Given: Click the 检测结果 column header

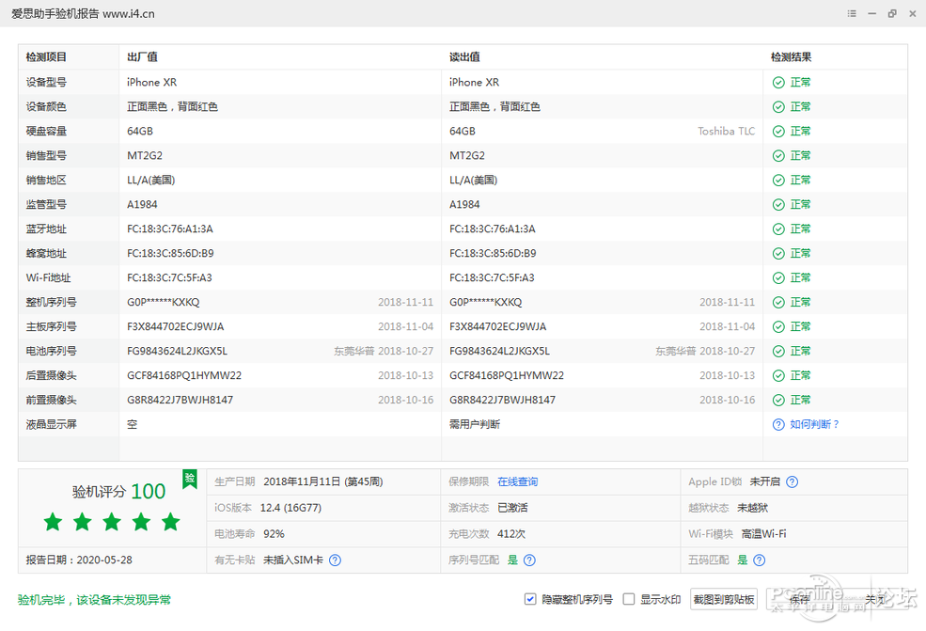Looking at the screenshot, I should coord(791,57).
